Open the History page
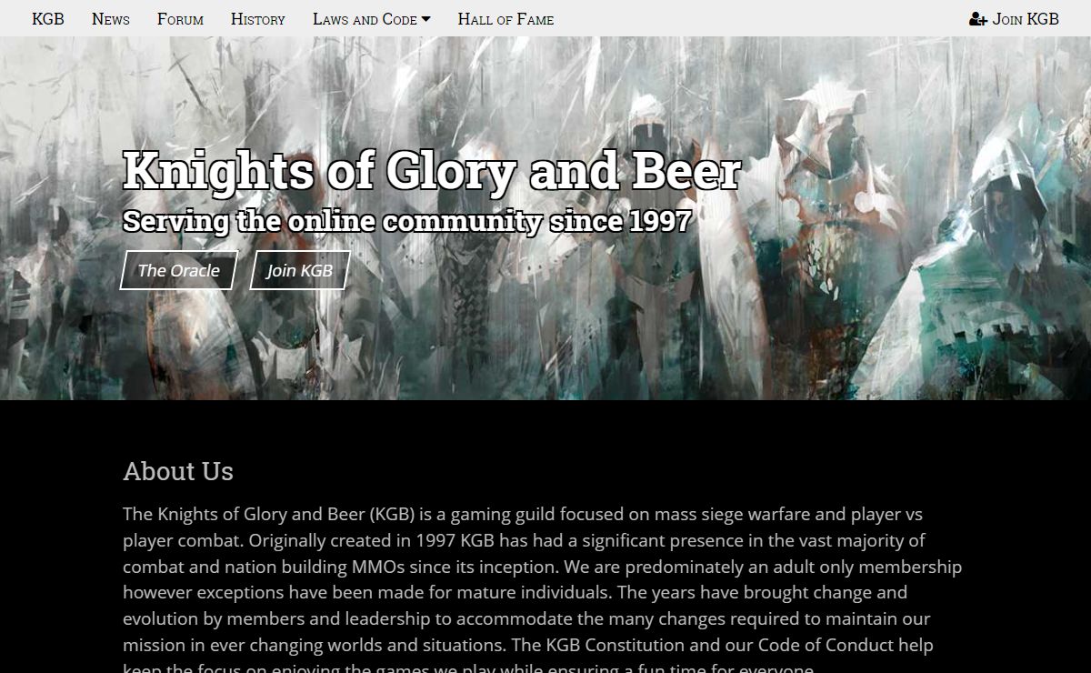Screen dimensions: 1091x673 (258, 18)
